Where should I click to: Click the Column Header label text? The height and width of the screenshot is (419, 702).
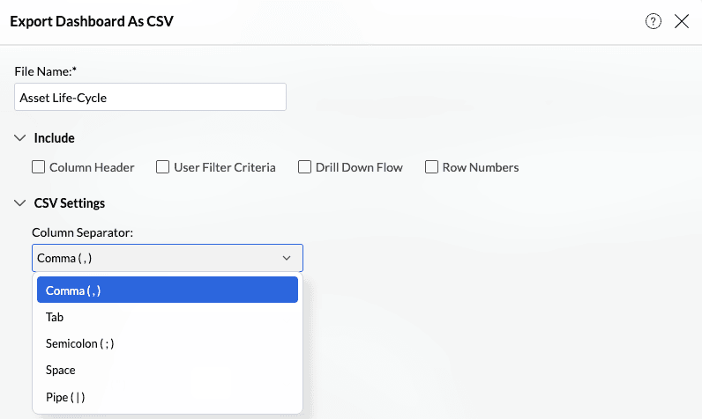click(x=92, y=167)
